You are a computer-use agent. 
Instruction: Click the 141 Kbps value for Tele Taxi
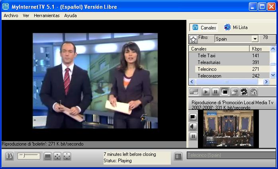[255, 56]
